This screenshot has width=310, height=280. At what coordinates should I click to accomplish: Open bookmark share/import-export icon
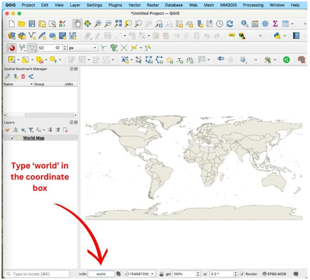click(x=31, y=77)
